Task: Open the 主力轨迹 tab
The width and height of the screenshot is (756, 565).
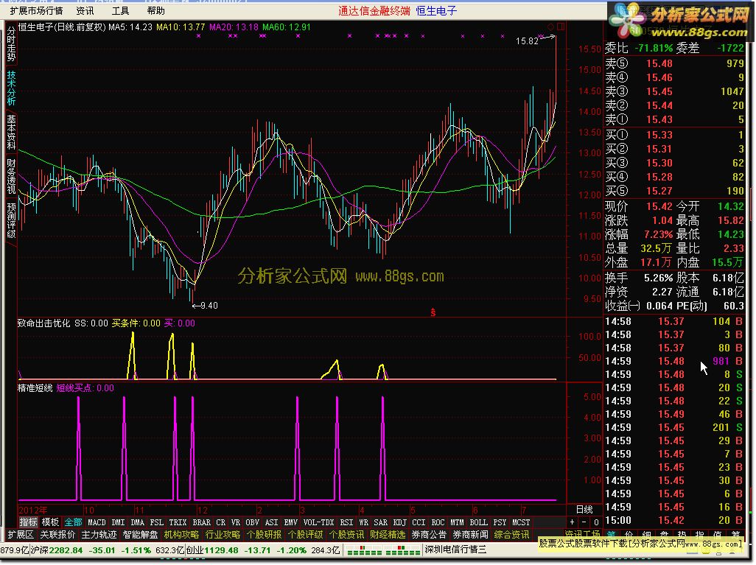Action: tap(99, 535)
